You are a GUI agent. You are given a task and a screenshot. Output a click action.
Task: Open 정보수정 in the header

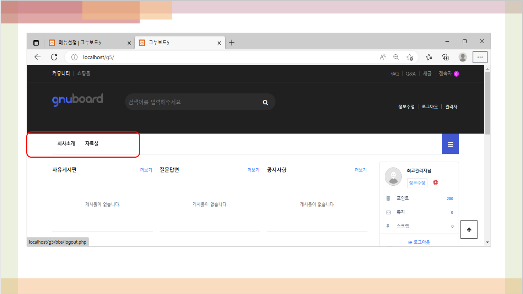pyautogui.click(x=406, y=107)
